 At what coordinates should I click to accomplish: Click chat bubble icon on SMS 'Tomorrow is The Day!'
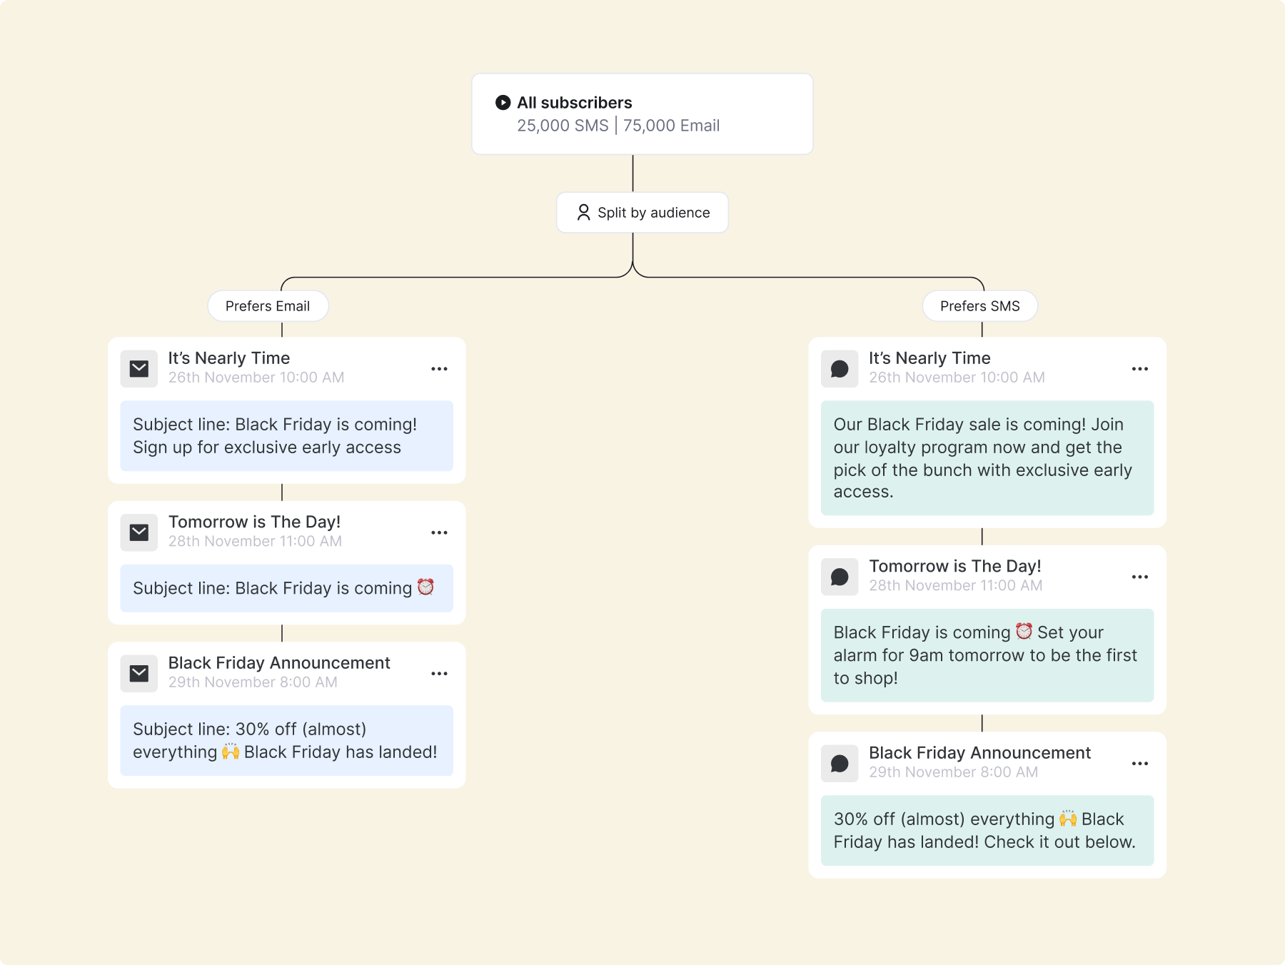click(x=840, y=577)
